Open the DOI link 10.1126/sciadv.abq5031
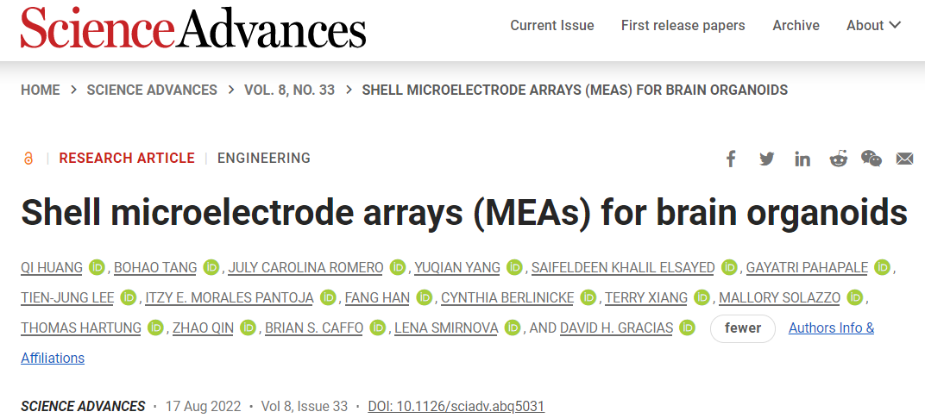925x418 pixels. pyautogui.click(x=456, y=406)
